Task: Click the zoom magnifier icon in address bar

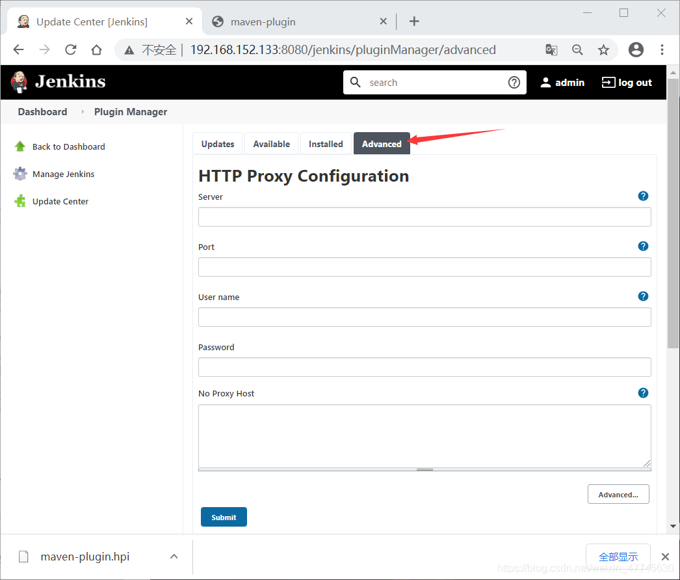Action: point(577,50)
